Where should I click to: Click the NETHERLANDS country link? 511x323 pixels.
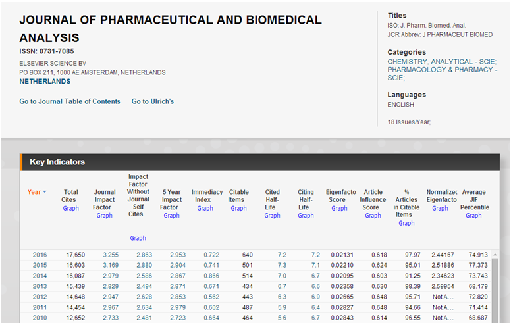pyautogui.click(x=45, y=82)
